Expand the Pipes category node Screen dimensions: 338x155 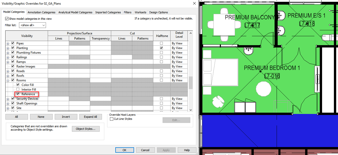click(x=8, y=44)
